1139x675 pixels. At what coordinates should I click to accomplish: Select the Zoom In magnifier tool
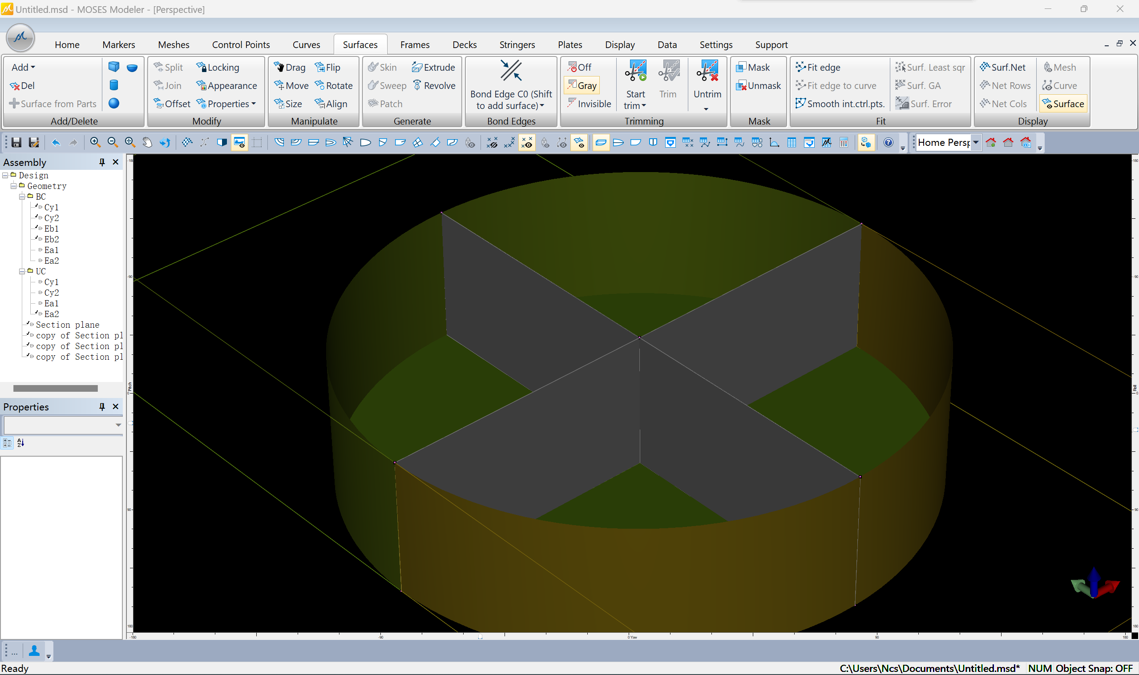[95, 143]
